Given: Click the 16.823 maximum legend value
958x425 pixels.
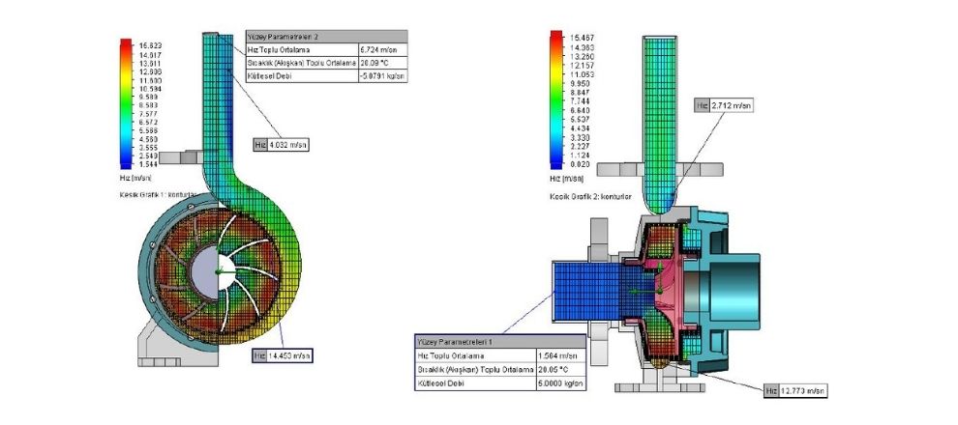Looking at the screenshot, I should (x=150, y=44).
